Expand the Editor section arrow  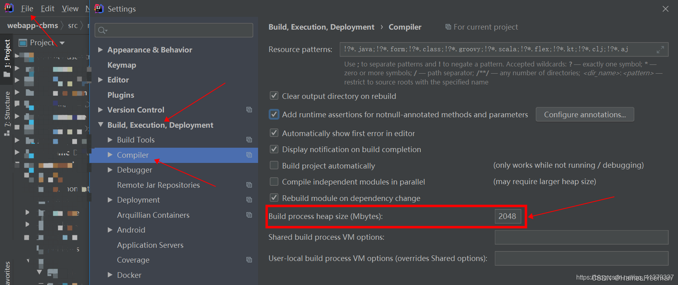click(x=101, y=80)
